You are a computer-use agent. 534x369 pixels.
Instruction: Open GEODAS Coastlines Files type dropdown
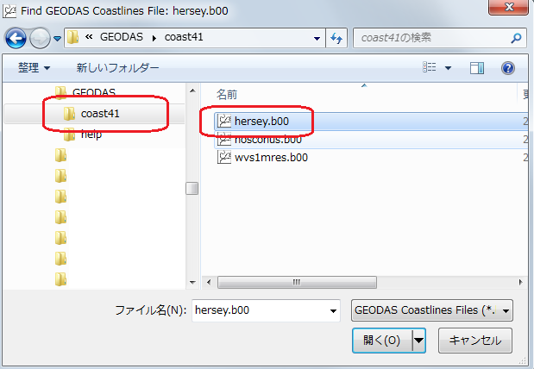click(x=432, y=310)
